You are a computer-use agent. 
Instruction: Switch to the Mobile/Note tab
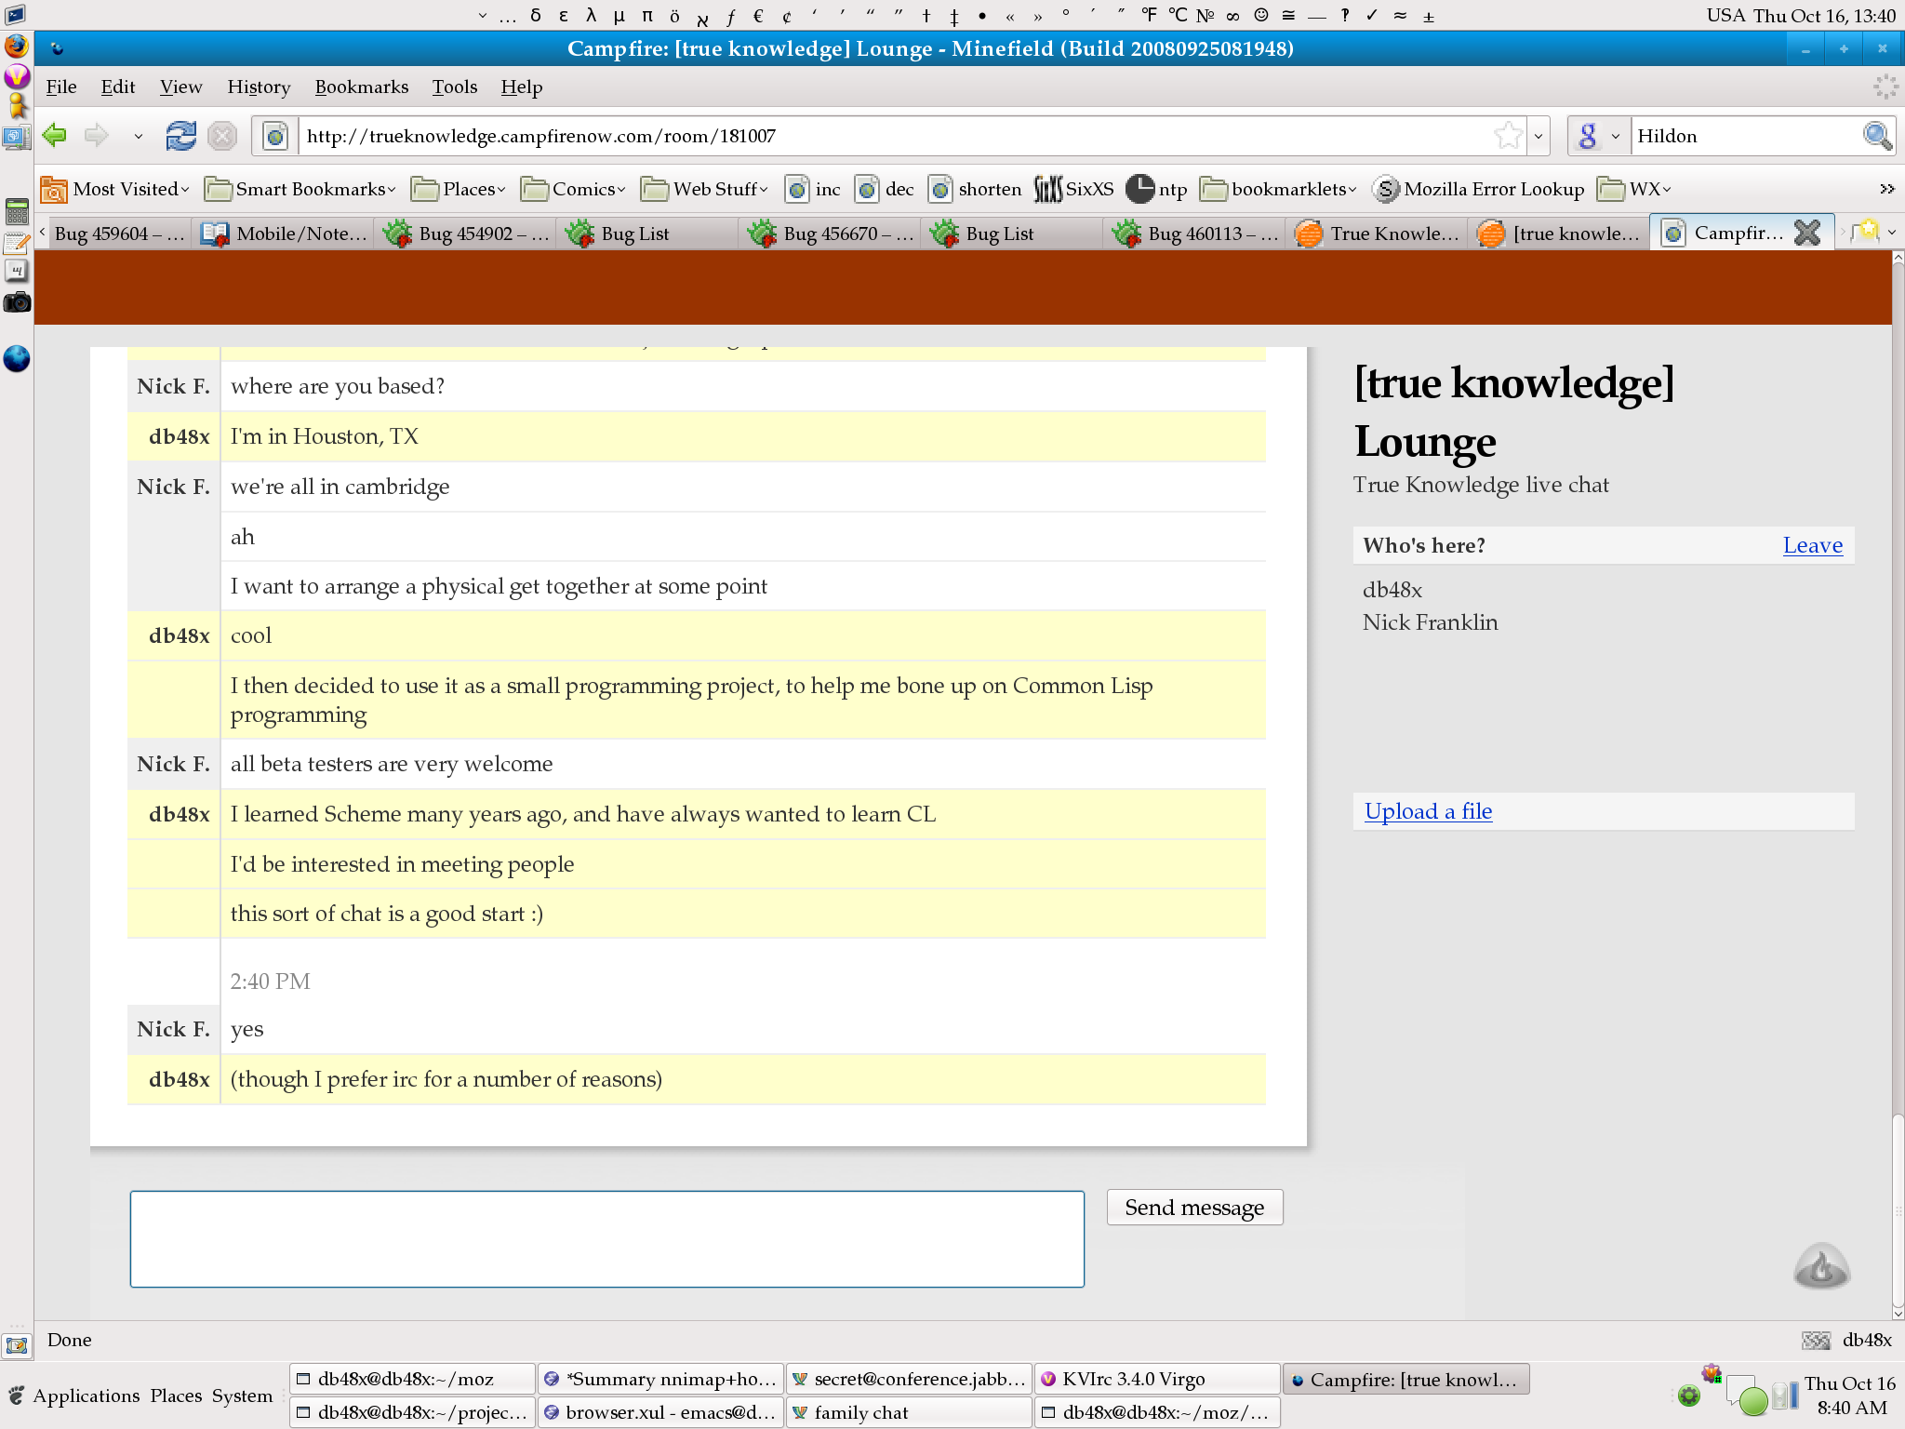point(285,233)
